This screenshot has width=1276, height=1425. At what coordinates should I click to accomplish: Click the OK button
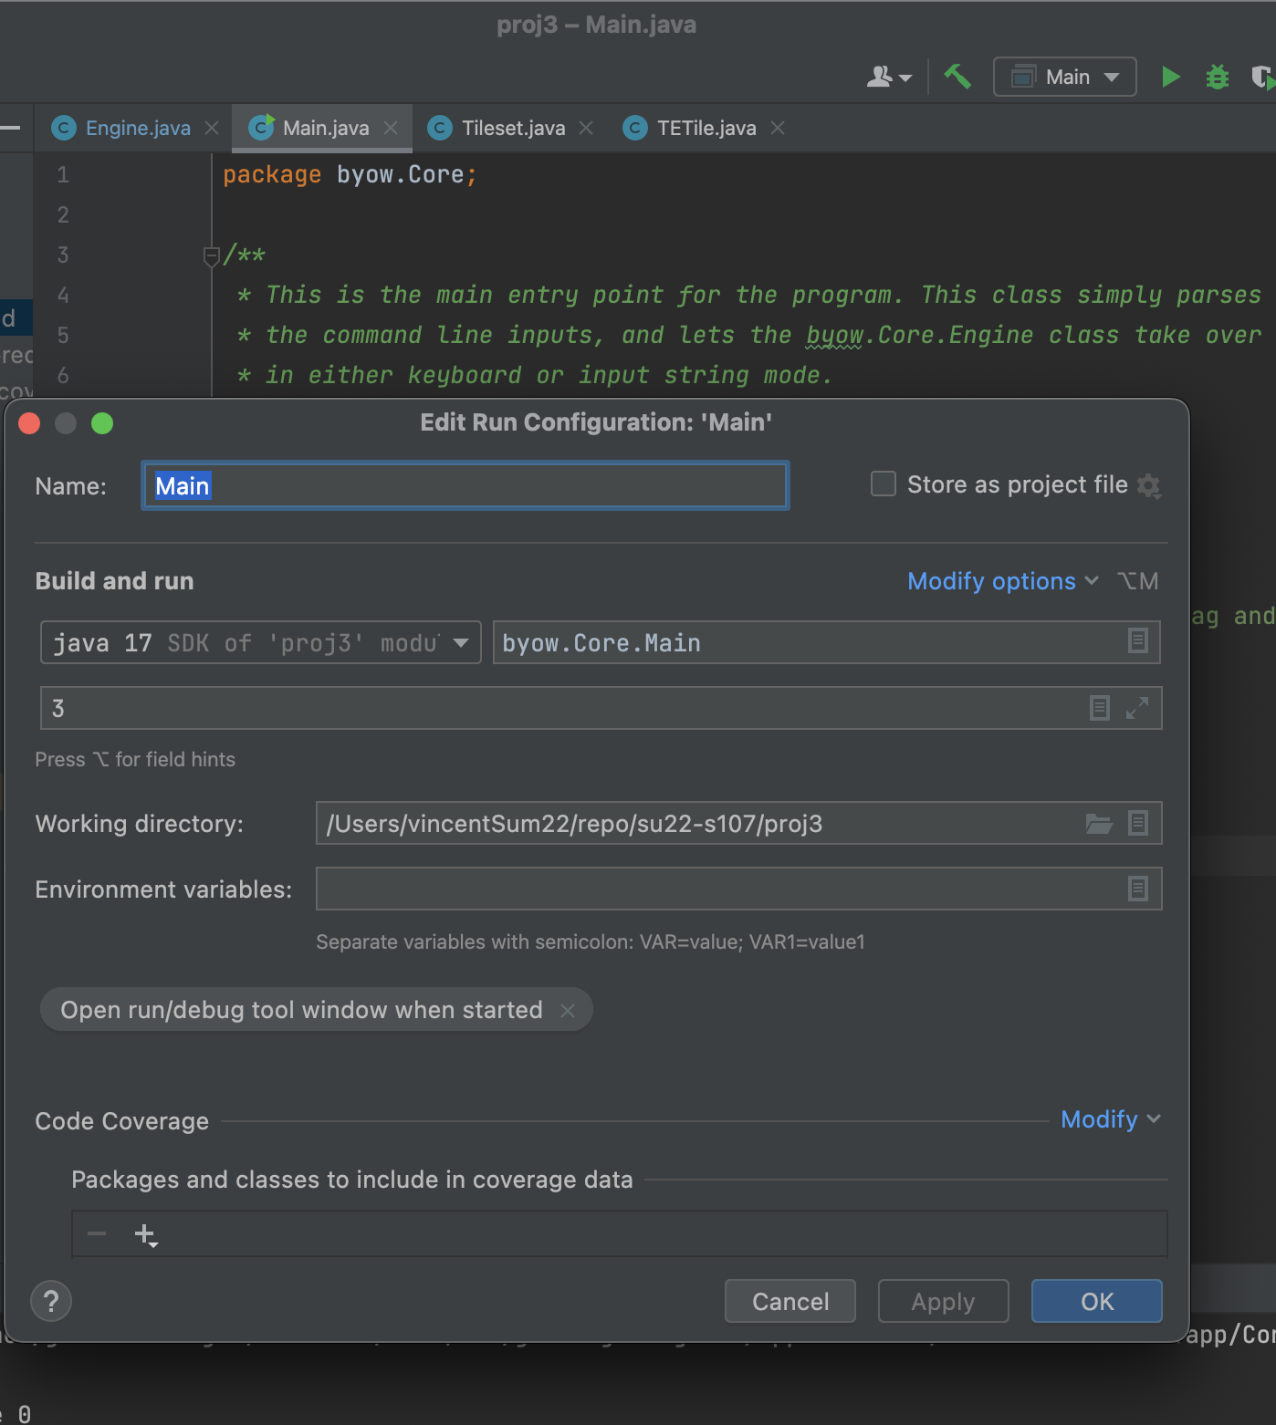click(x=1096, y=1301)
